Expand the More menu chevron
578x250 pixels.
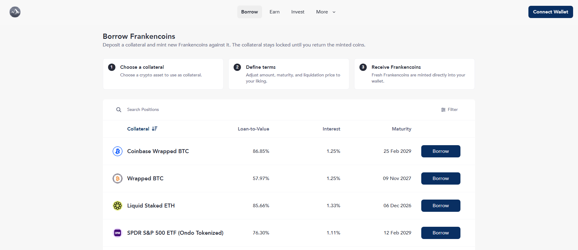(334, 12)
